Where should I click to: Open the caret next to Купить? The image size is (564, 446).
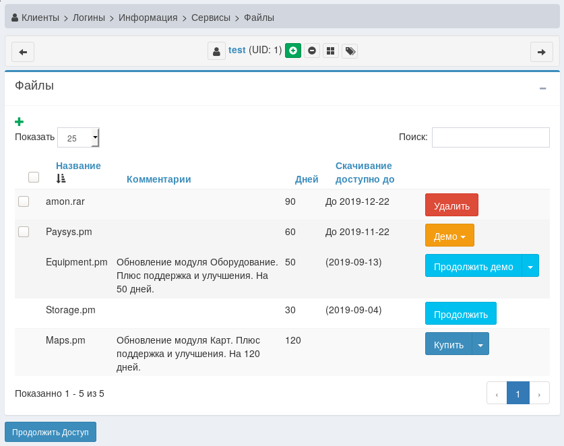[480, 345]
